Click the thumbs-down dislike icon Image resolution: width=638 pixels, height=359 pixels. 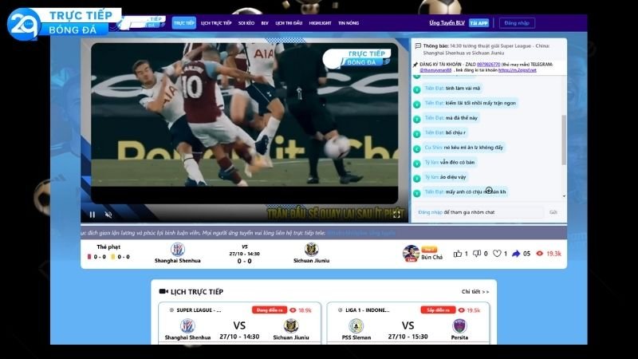(477, 254)
